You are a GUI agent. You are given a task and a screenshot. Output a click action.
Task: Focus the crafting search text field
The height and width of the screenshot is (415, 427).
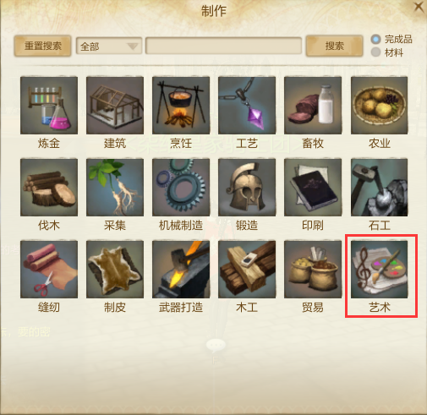223,46
